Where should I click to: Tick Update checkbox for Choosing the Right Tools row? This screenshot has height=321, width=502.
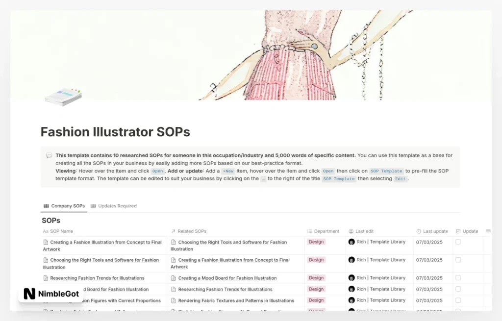(x=458, y=260)
